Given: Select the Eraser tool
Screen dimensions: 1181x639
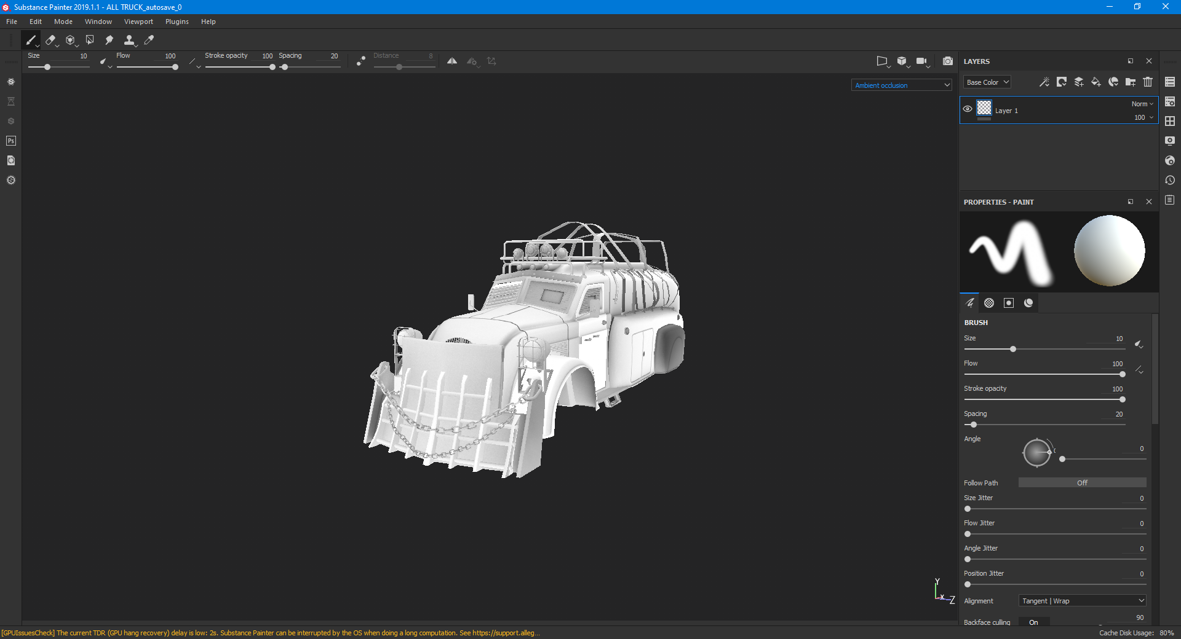Looking at the screenshot, I should [50, 41].
